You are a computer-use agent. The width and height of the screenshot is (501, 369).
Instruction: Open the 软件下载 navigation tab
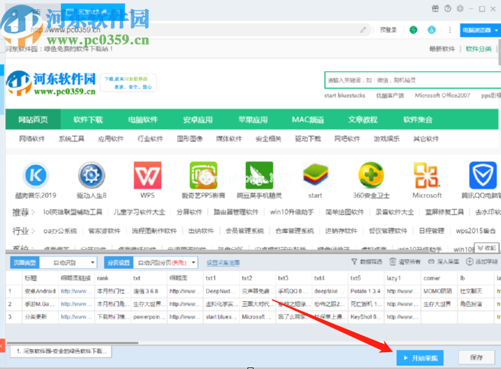click(88, 120)
